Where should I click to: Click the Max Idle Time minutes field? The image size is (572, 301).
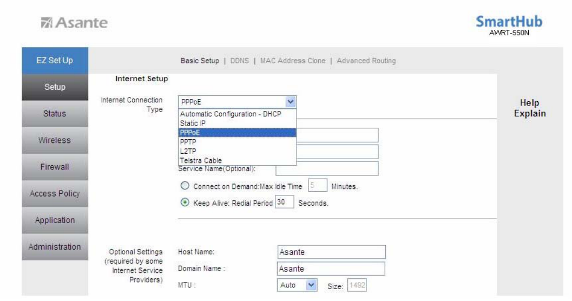317,185
